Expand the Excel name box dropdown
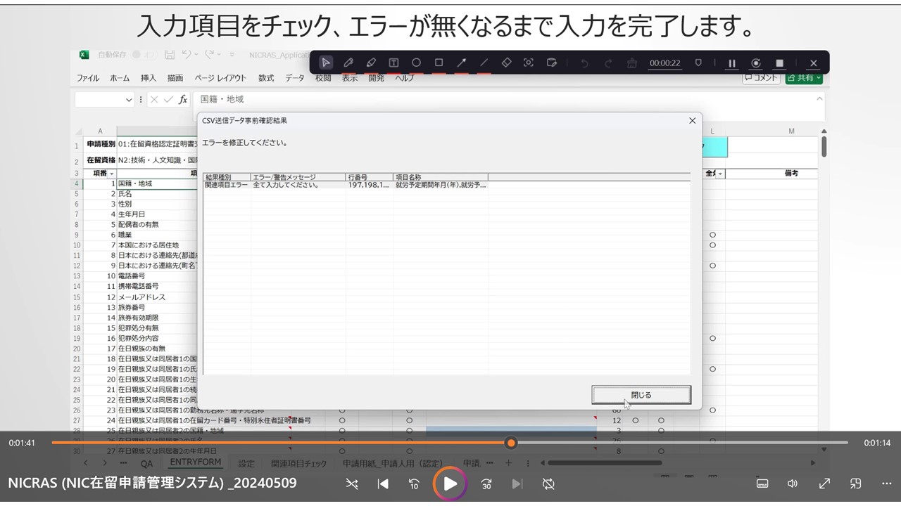Viewport: 901px width, 506px height. point(129,100)
